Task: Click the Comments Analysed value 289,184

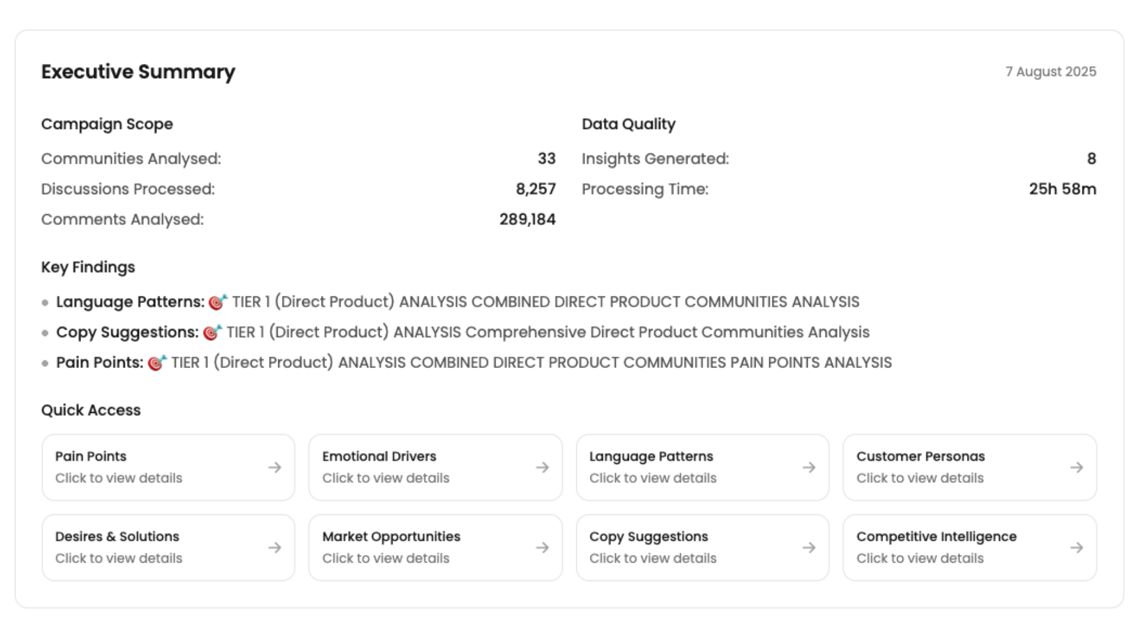Action: coord(527,220)
